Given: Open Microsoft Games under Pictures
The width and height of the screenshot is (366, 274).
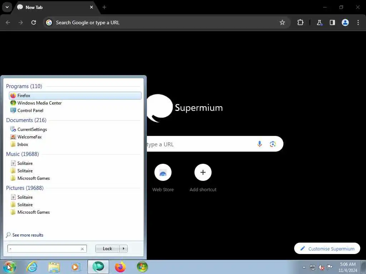Looking at the screenshot, I should tap(75, 212).
